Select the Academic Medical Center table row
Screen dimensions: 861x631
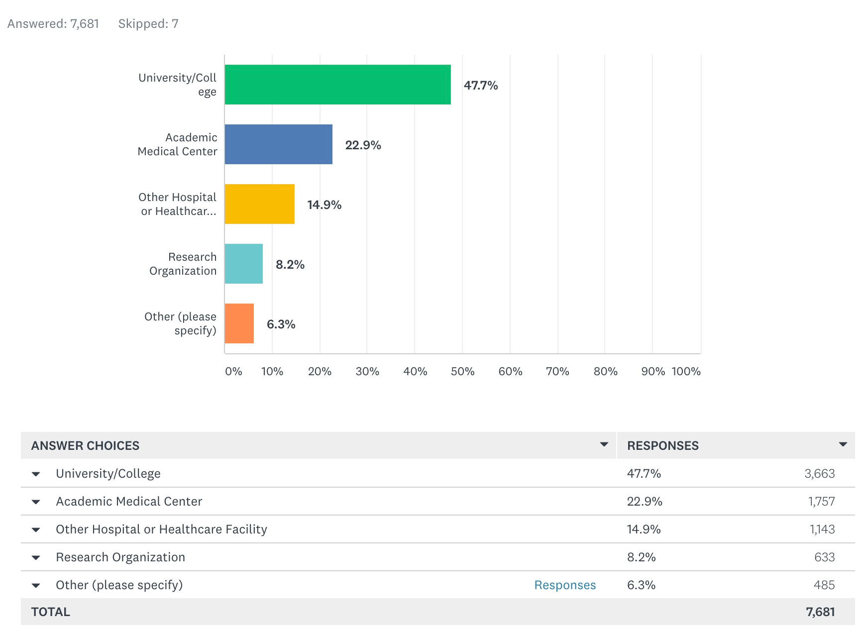pos(438,501)
